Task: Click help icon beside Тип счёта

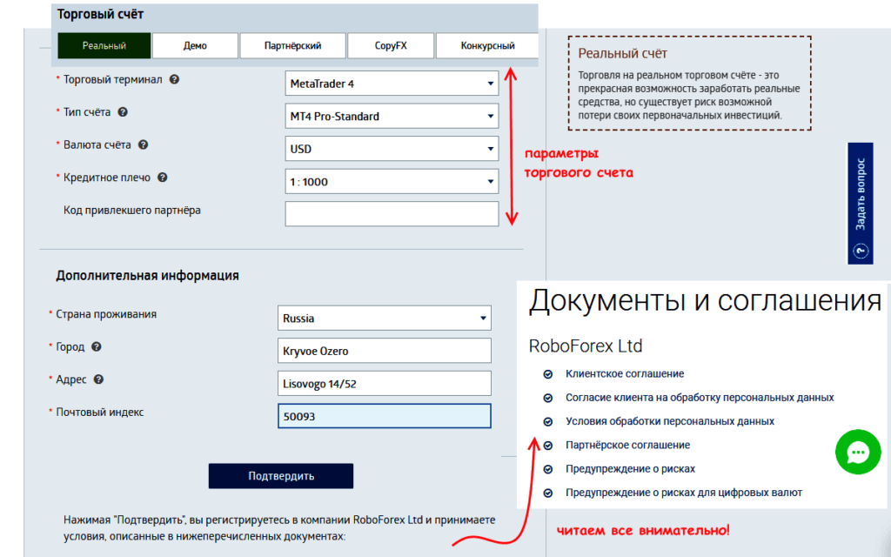Action: tap(123, 112)
